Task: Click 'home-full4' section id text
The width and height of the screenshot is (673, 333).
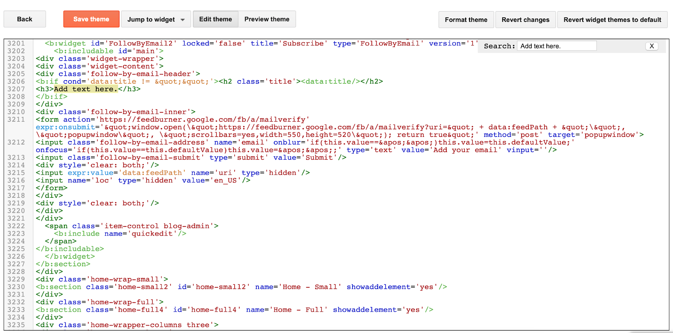Action: [x=214, y=309]
